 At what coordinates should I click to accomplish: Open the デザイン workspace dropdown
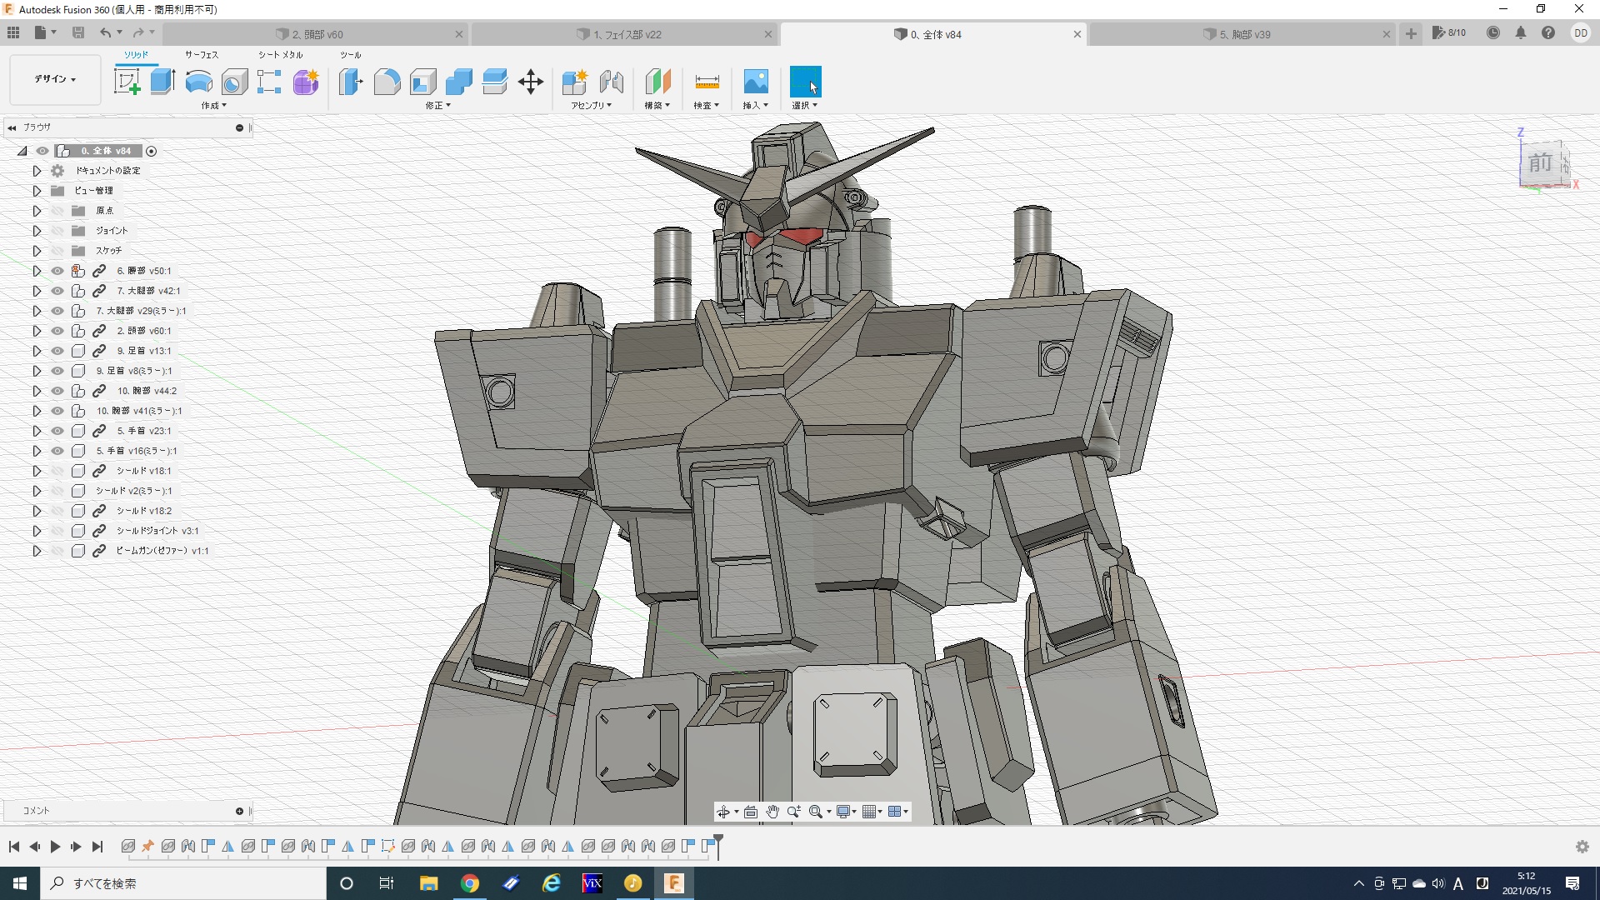(x=55, y=79)
